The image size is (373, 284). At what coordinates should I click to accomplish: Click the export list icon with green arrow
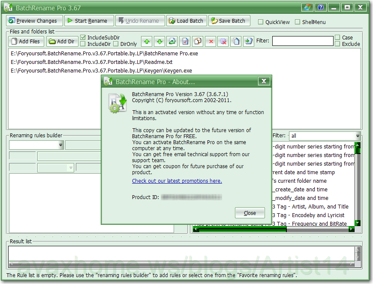point(249,42)
